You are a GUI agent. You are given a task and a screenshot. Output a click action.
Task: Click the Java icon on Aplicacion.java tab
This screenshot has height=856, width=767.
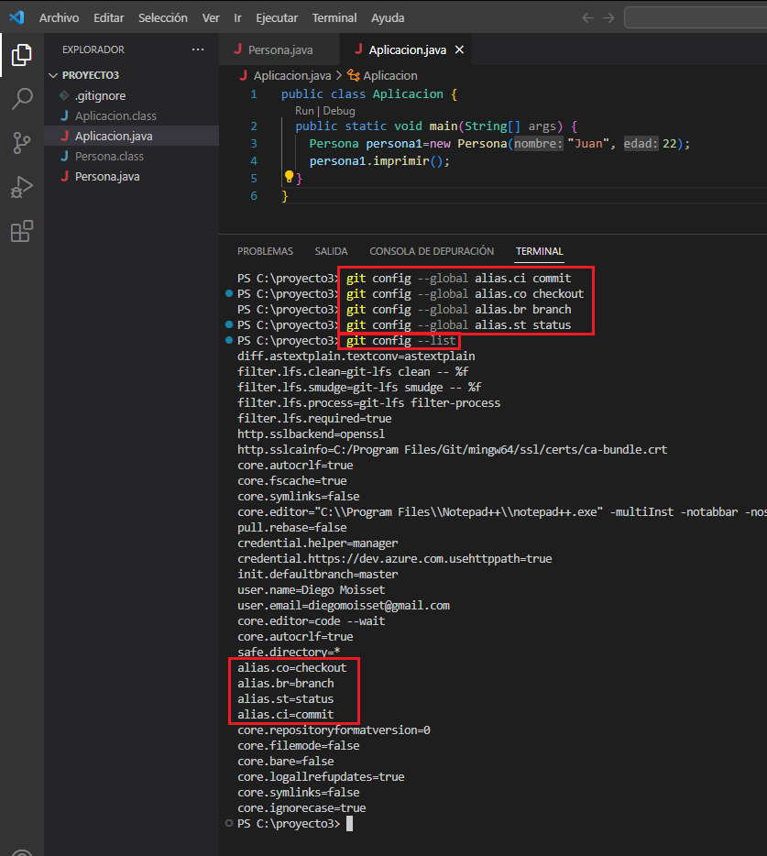coord(358,49)
